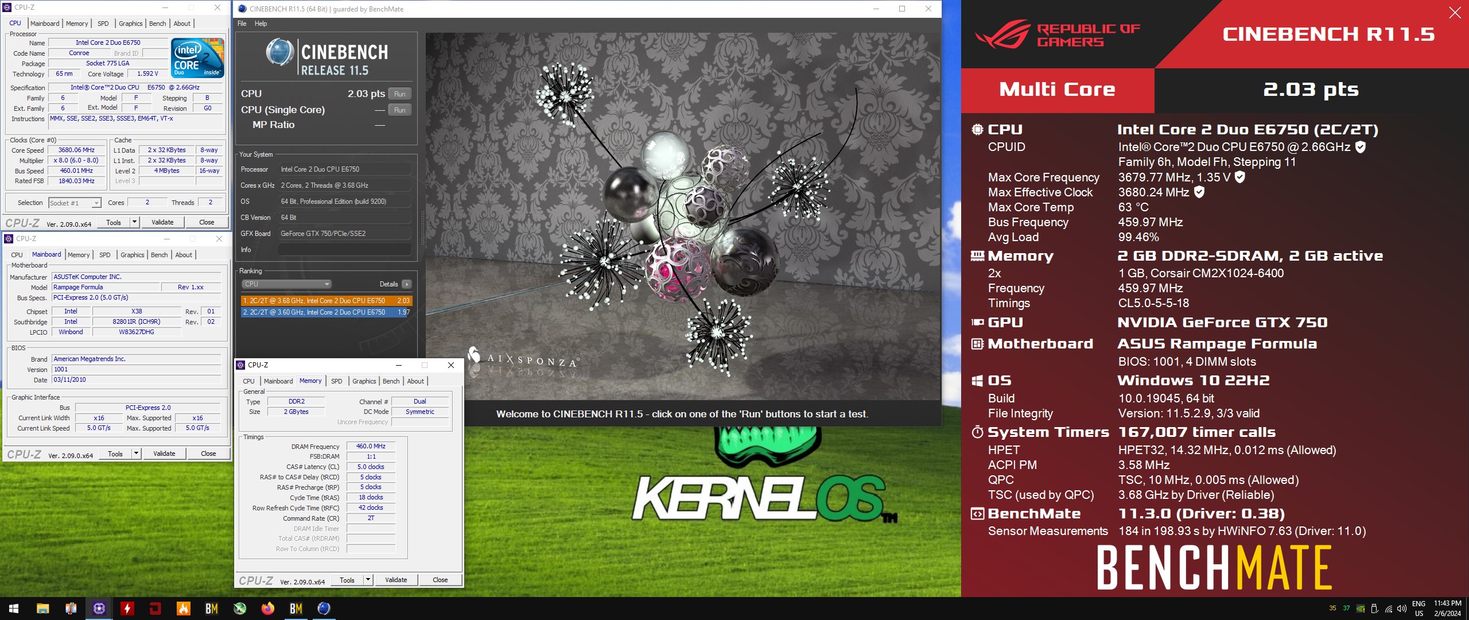1469x620 pixels.
Task: Select the SPD tab in the top CPU-Z window
Action: [x=103, y=24]
